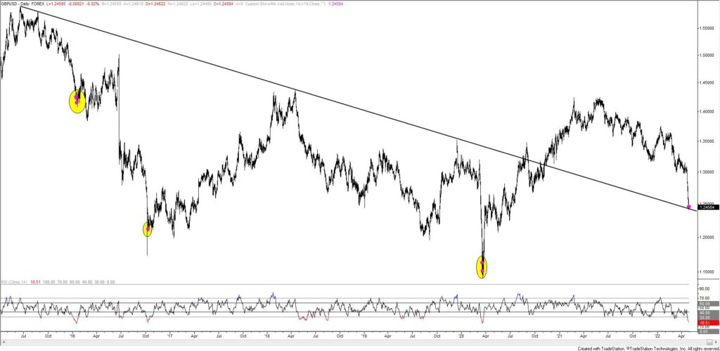Screen dimensions: 720x351
Task: Click the gray 40.00 RSI level tag
Action: click(708, 312)
